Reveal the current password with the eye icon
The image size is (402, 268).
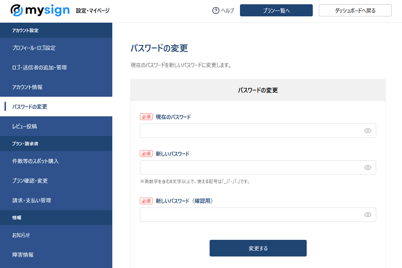(x=367, y=130)
